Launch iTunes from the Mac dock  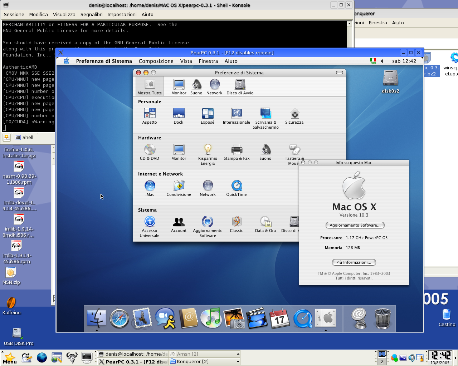(211, 318)
